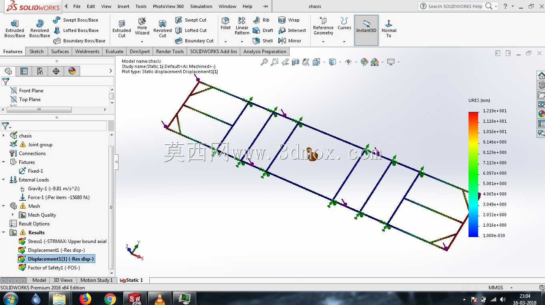Image resolution: width=545 pixels, height=305 pixels.
Task: Select the Factor of Safety1 plot
Action: [x=50, y=268]
